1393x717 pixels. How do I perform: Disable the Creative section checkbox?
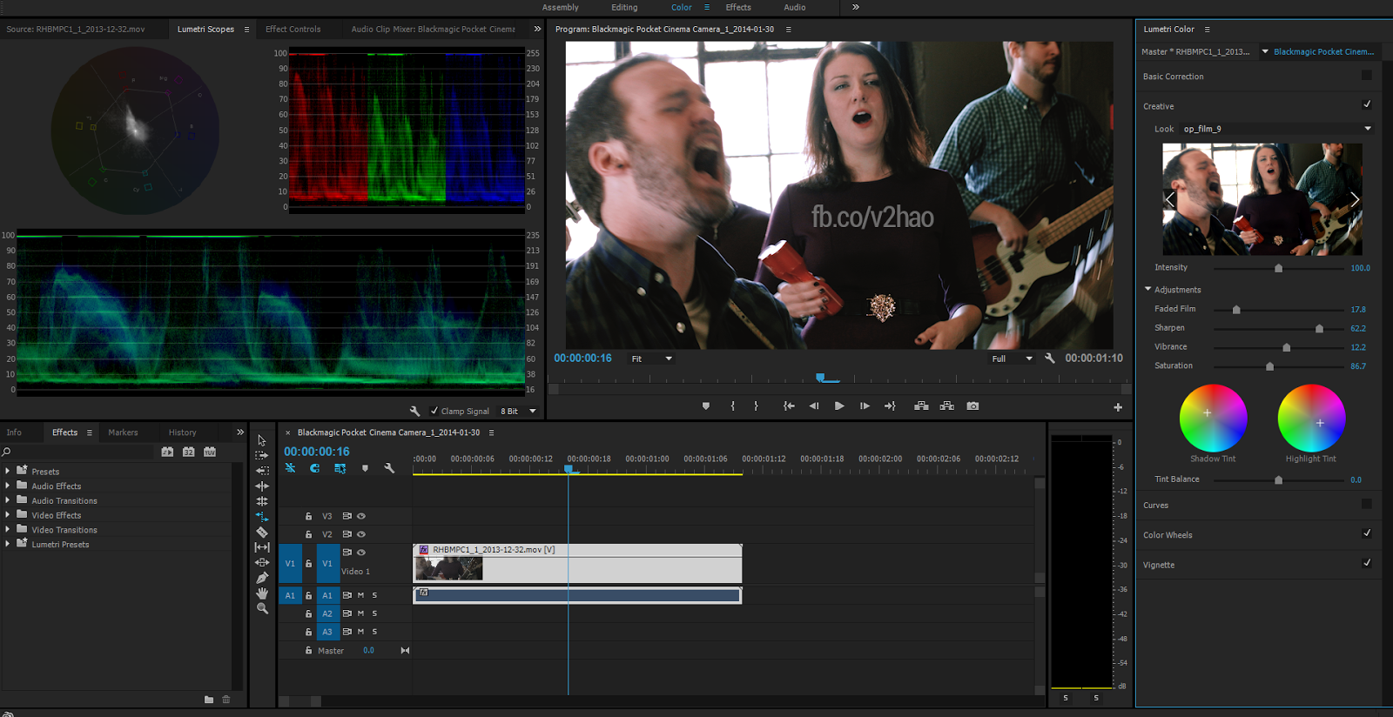coord(1366,104)
